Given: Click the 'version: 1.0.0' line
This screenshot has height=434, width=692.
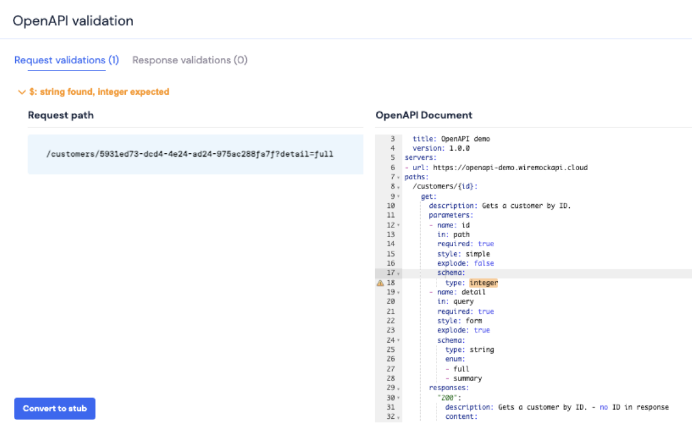Looking at the screenshot, I should click(441, 149).
